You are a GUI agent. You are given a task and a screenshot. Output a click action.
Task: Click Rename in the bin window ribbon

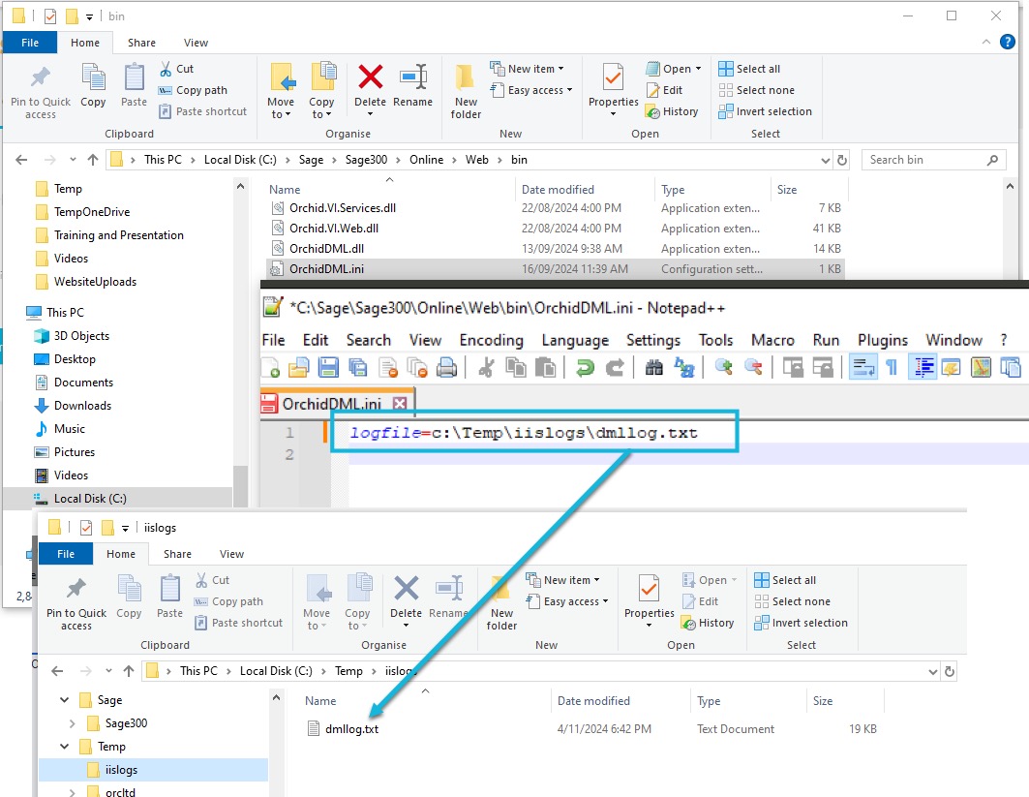click(412, 86)
